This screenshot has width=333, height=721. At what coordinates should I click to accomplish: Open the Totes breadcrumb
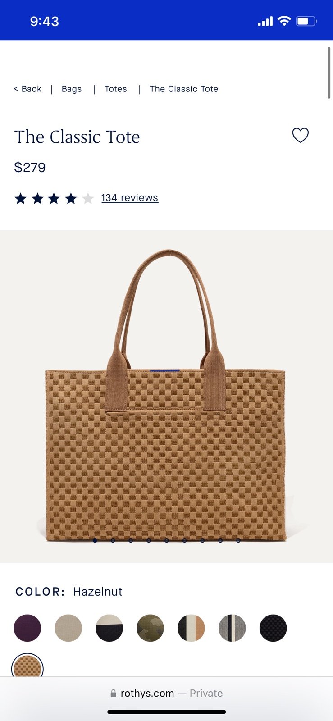116,89
